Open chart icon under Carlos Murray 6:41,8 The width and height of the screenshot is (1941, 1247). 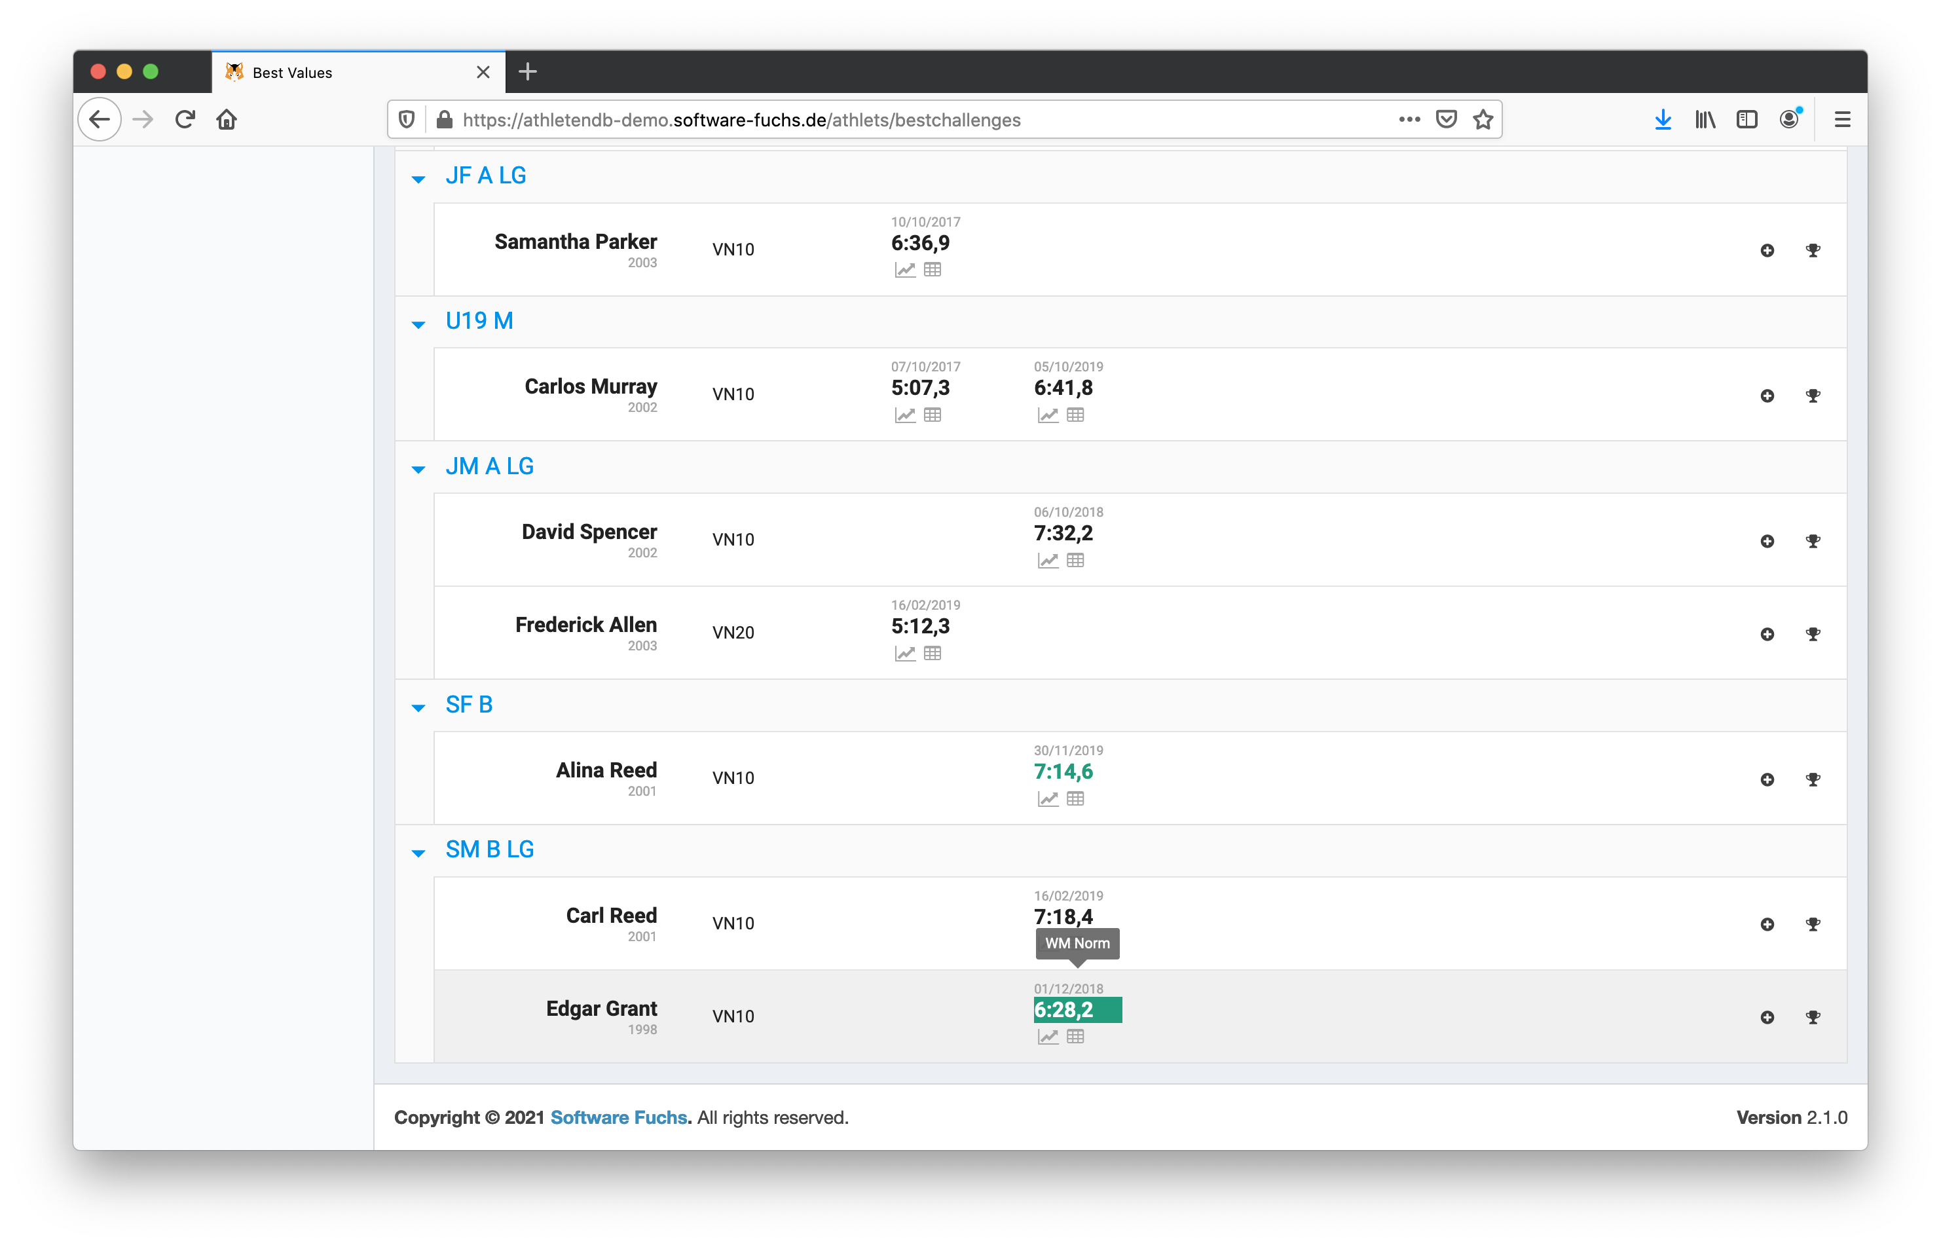1048,415
